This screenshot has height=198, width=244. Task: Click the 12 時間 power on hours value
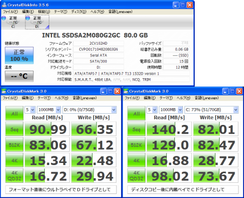pos(176,67)
